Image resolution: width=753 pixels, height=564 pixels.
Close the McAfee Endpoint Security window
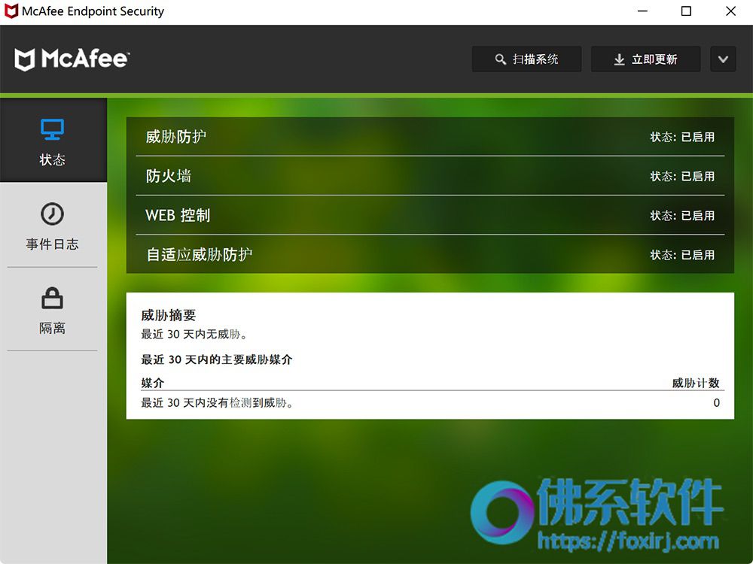[x=730, y=11]
